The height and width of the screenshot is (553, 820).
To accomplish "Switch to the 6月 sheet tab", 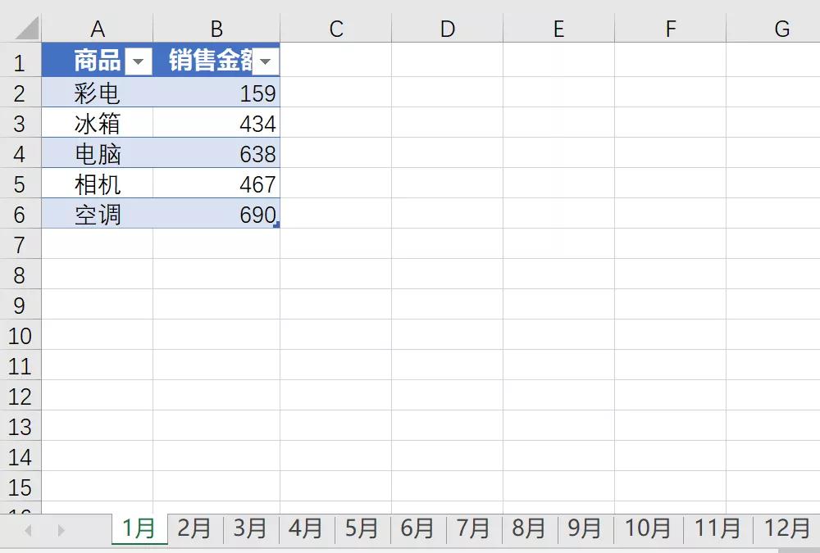I will pyautogui.click(x=417, y=528).
